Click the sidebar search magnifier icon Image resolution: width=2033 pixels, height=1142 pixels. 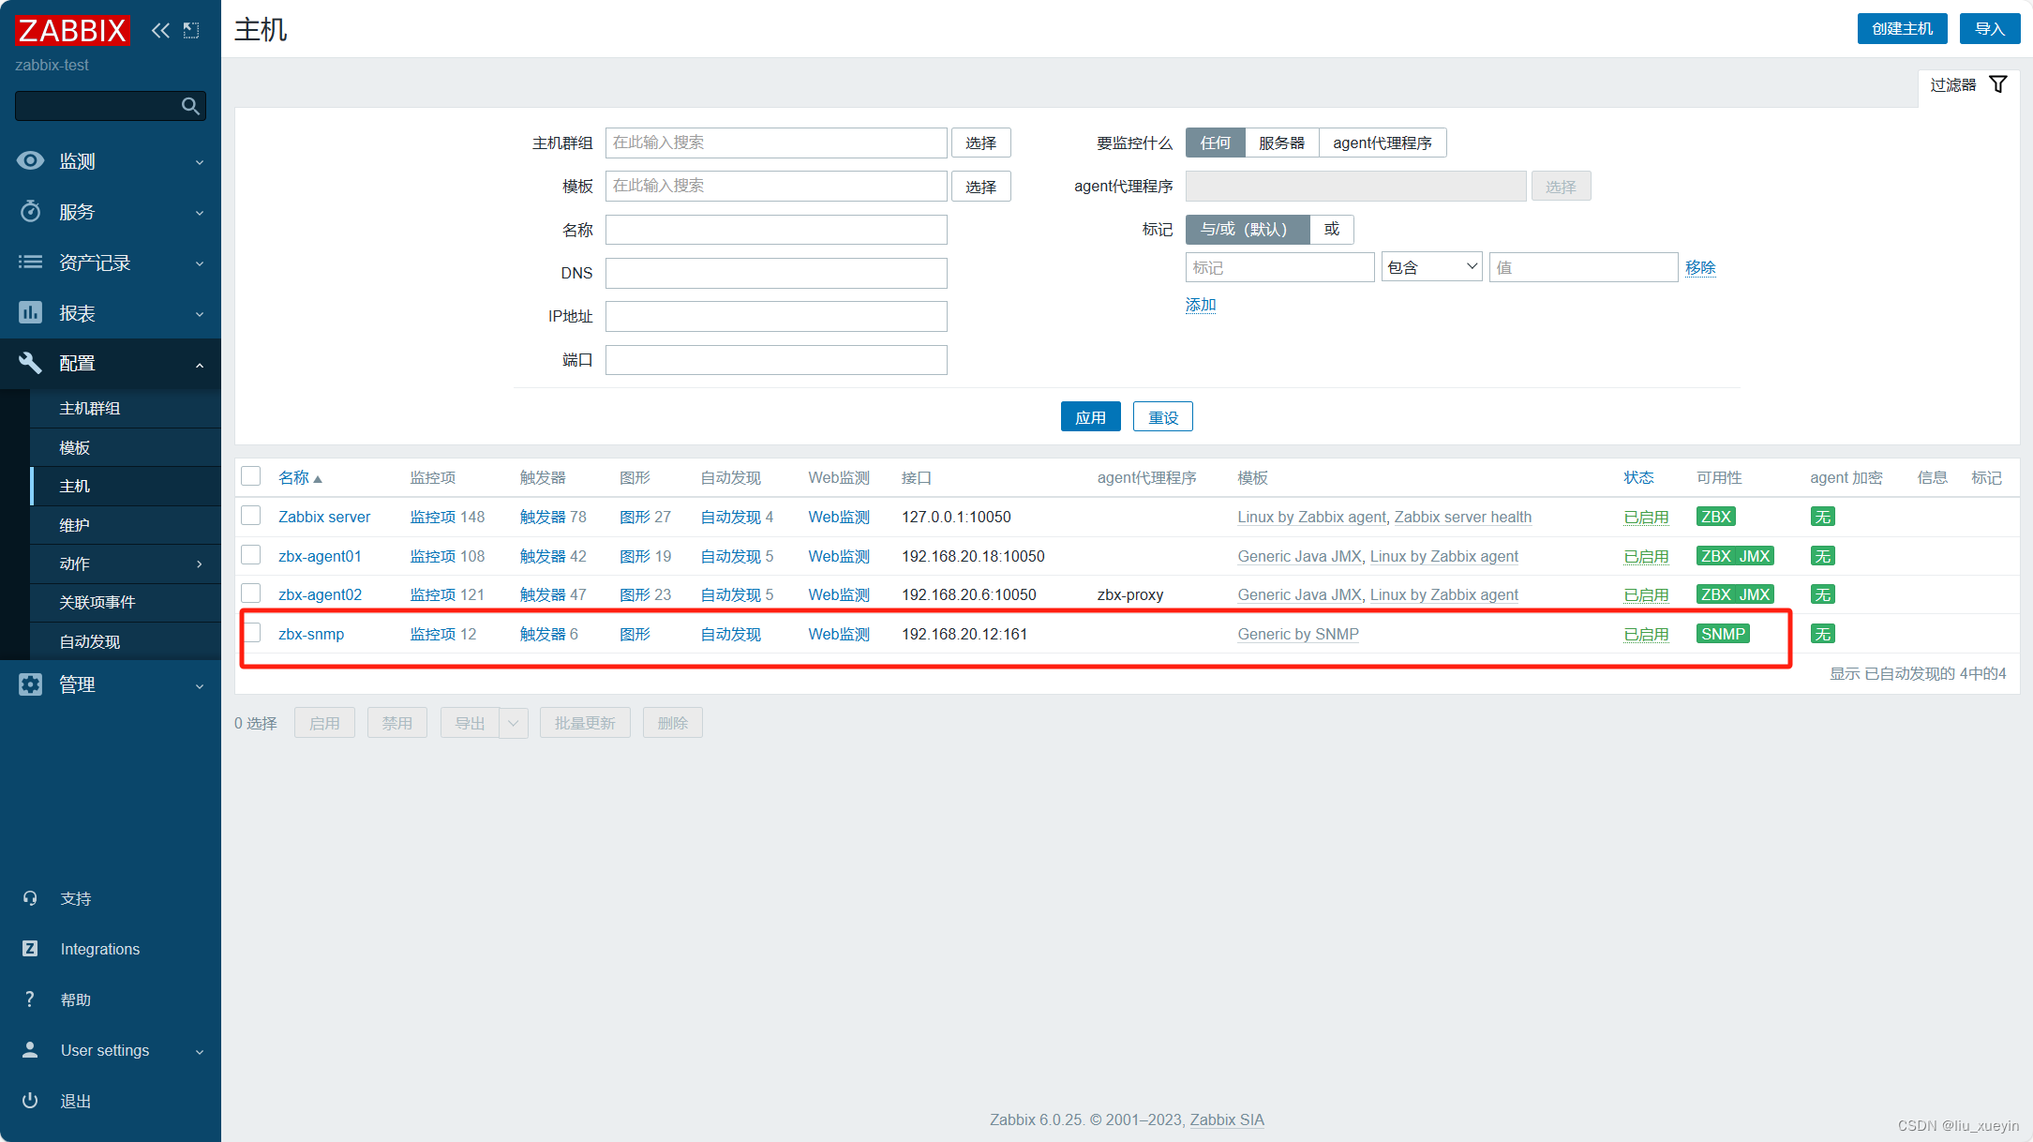click(x=190, y=106)
